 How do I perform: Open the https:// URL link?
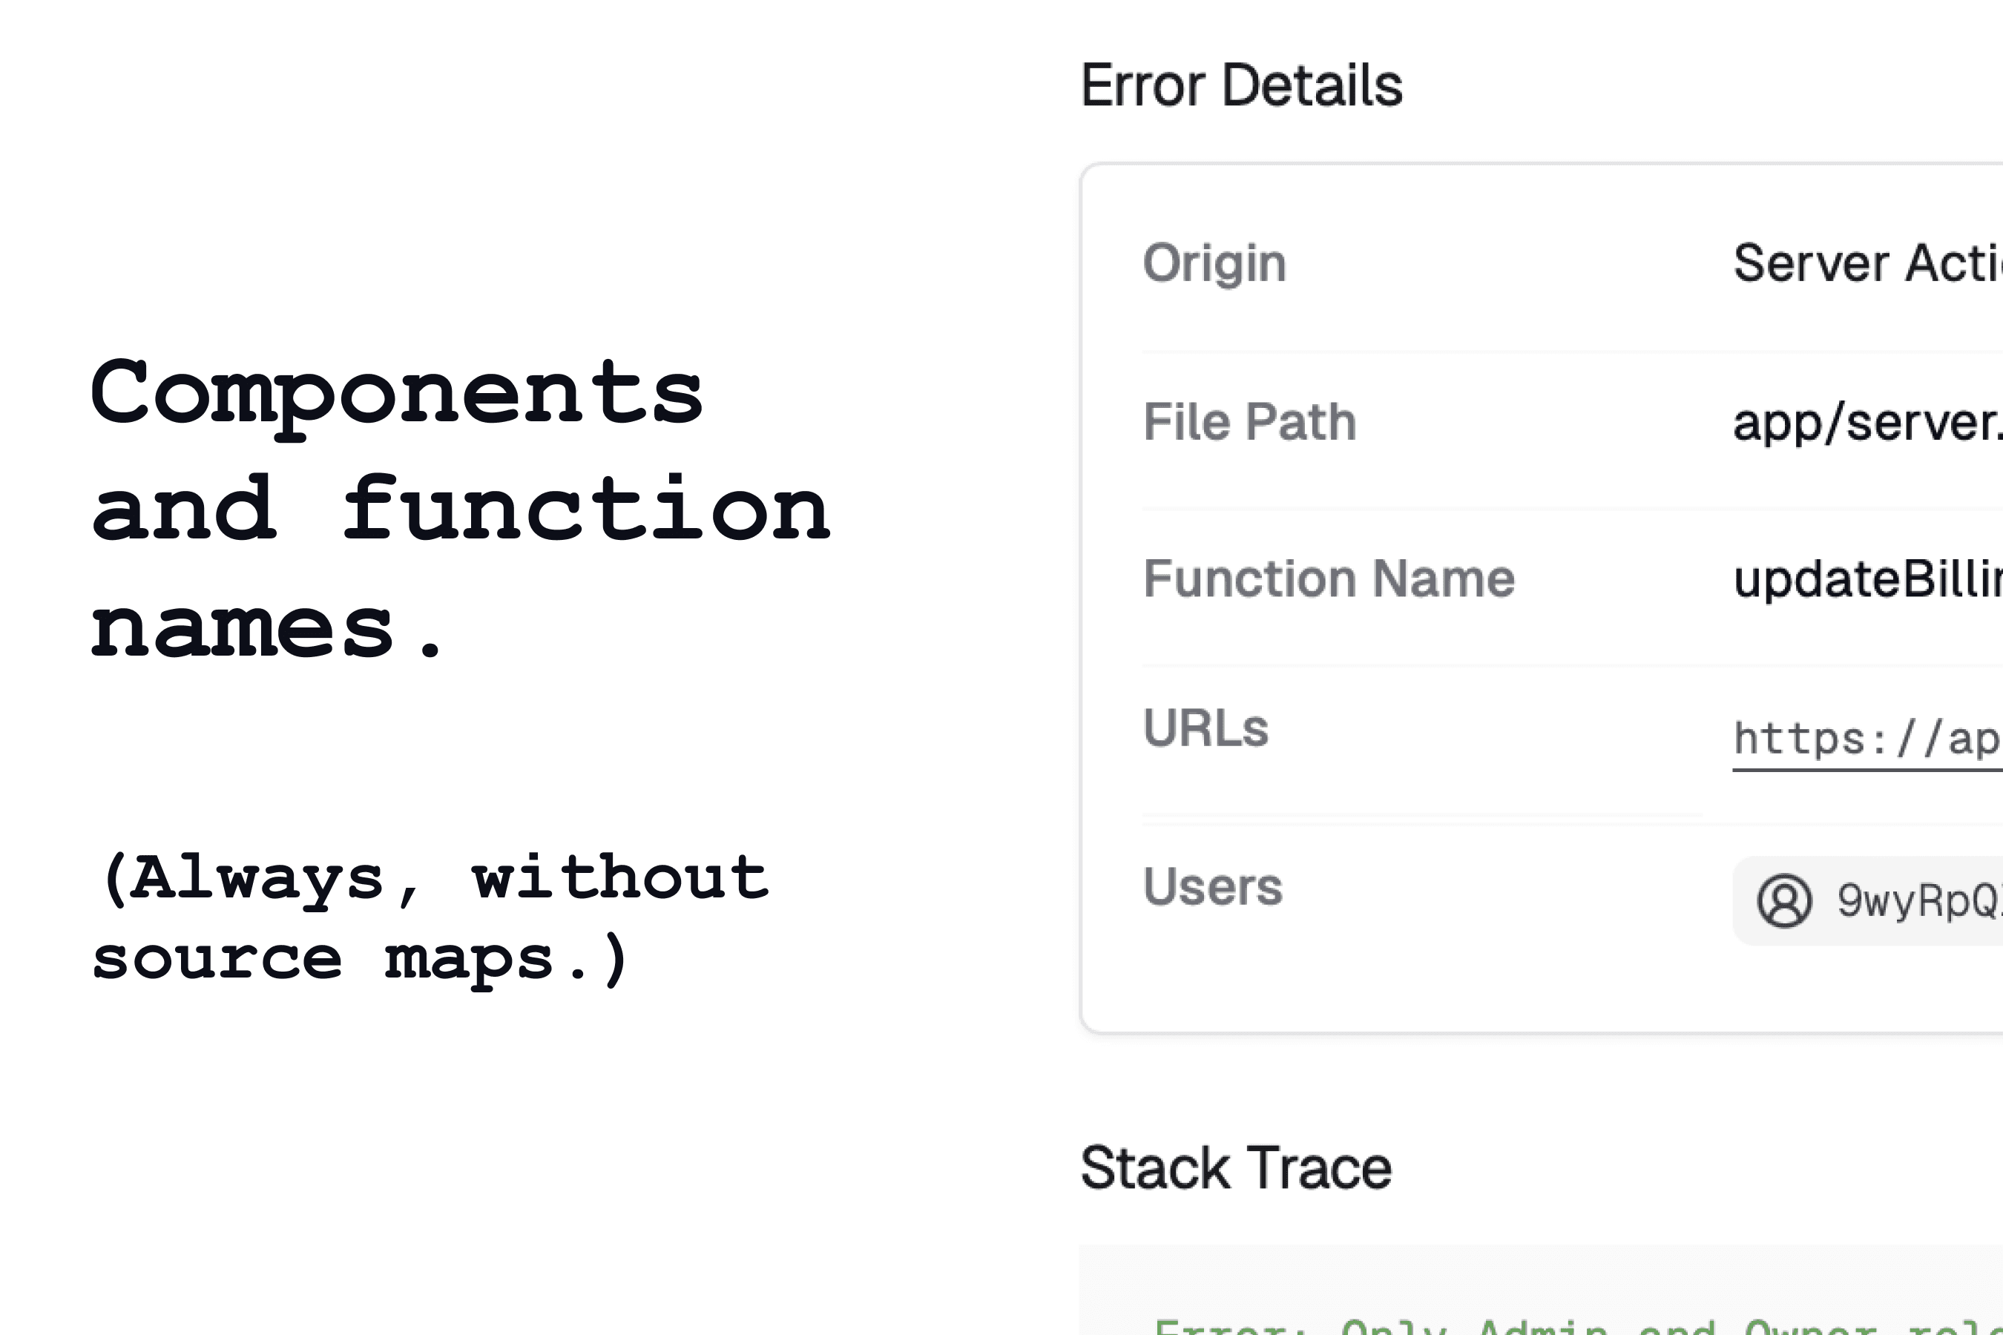pos(1866,739)
